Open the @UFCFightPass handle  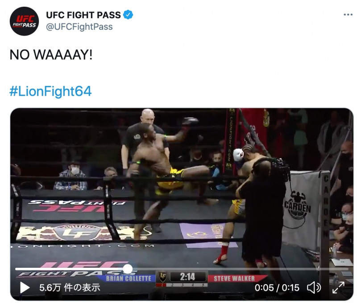79,27
